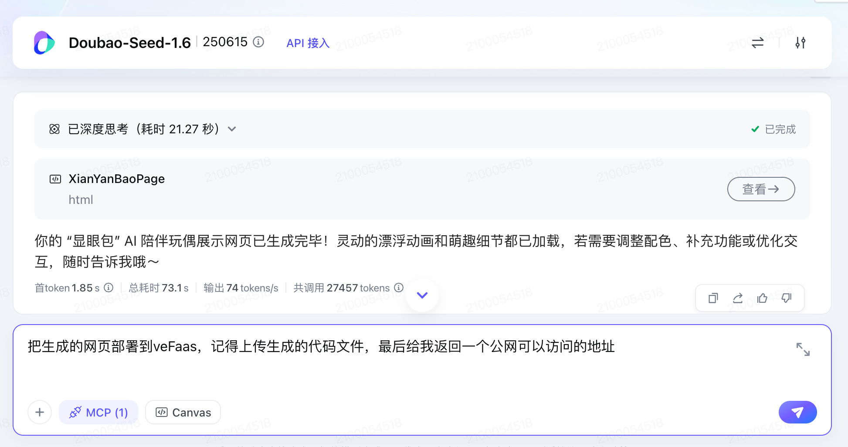
Task: Click the 250615 version number
Action: 225,42
